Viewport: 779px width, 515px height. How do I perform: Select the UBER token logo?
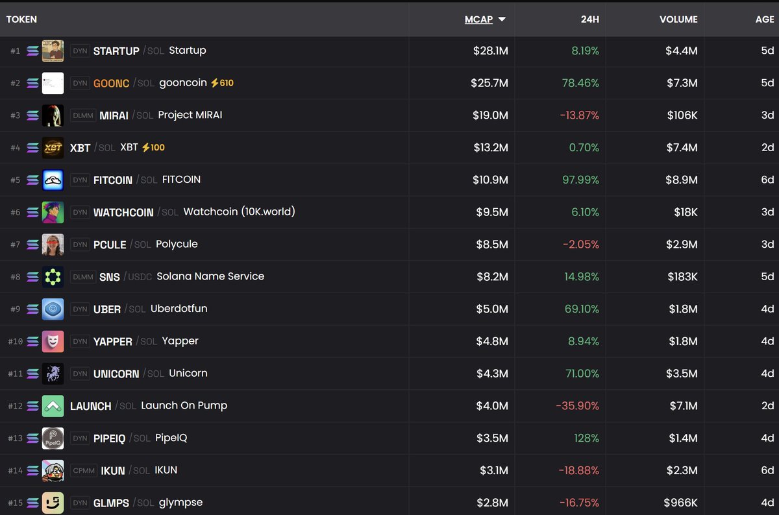click(53, 309)
